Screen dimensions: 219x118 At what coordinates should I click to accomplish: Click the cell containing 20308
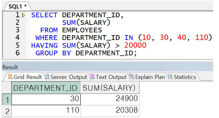pyautogui.click(x=110, y=111)
